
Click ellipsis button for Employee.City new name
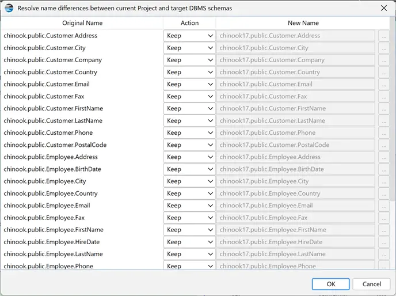tap(384, 181)
